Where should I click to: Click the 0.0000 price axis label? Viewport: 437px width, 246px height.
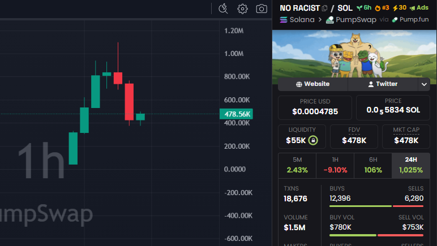(x=235, y=169)
